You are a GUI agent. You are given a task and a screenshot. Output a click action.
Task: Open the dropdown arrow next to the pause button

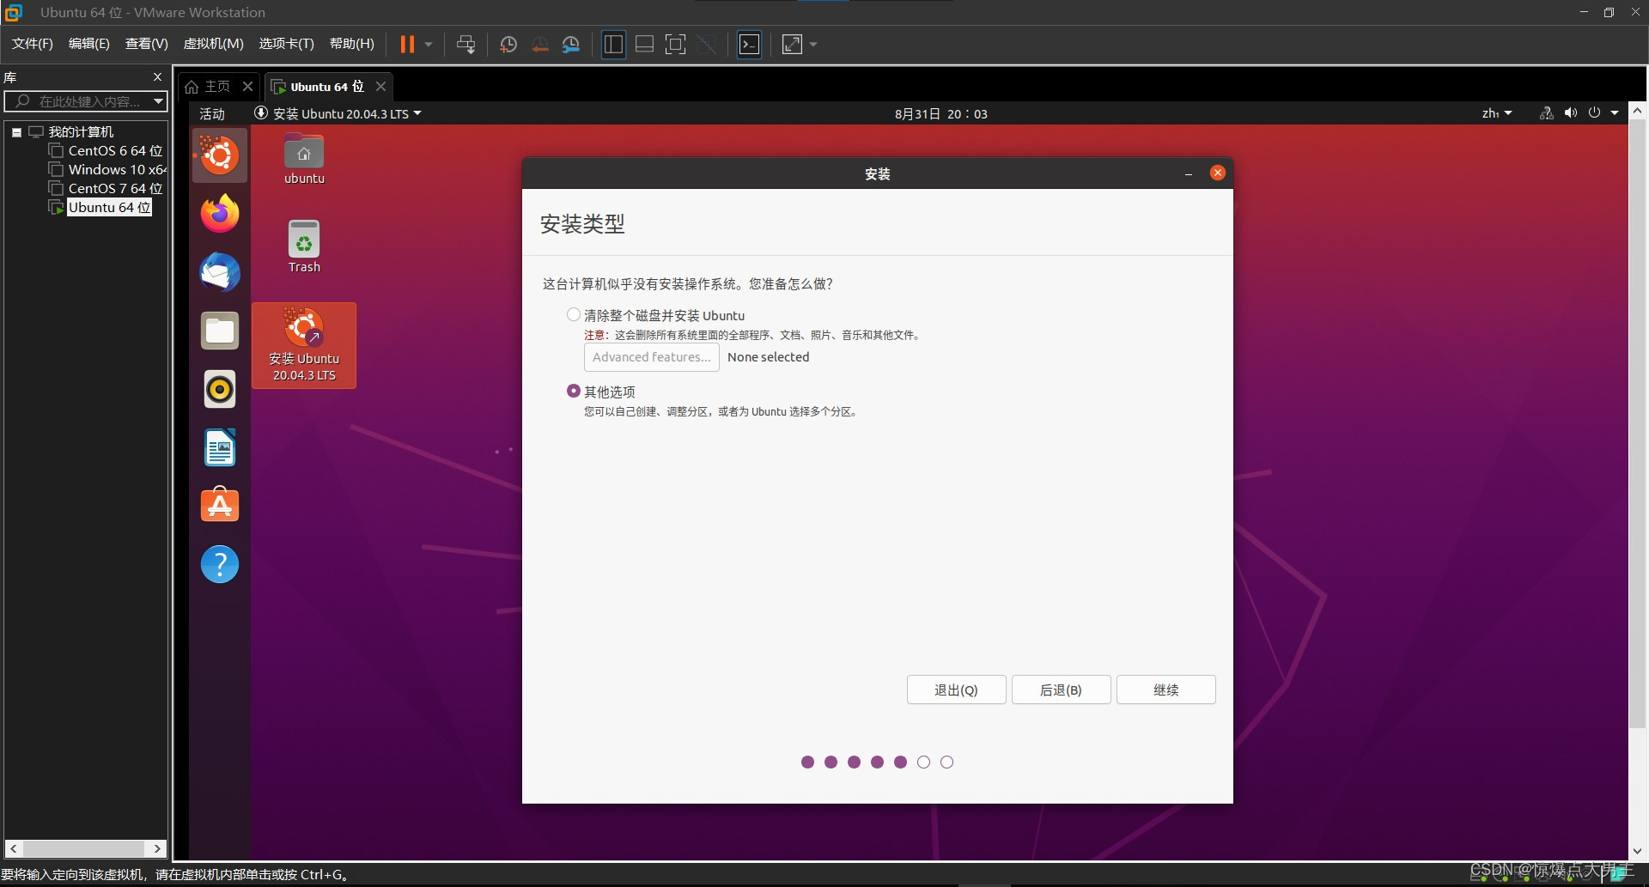point(429,44)
